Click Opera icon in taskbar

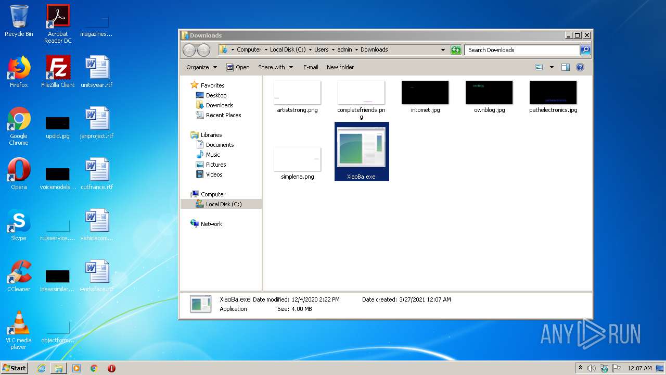coord(111,368)
